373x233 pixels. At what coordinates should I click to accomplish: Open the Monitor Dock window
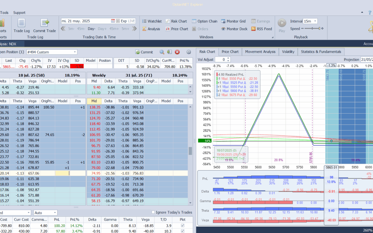[x=234, y=29]
